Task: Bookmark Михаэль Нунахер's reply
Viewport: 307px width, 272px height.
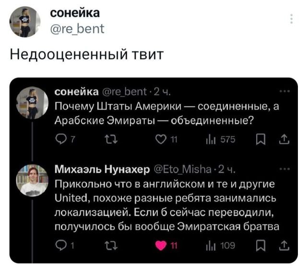Action: click(x=262, y=246)
